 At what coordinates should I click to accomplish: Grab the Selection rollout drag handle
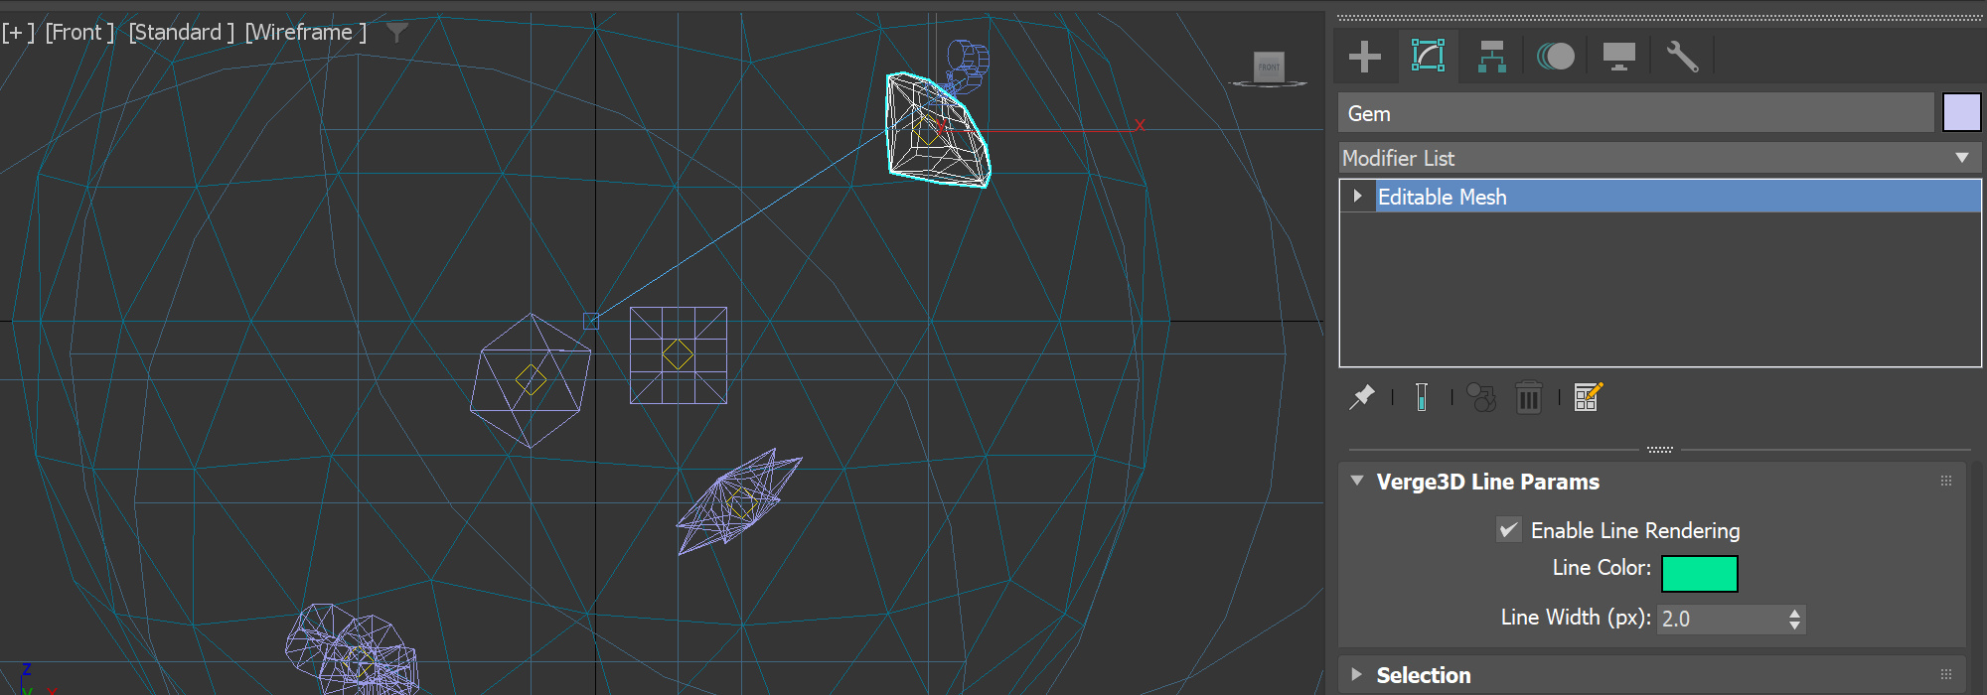(1946, 674)
